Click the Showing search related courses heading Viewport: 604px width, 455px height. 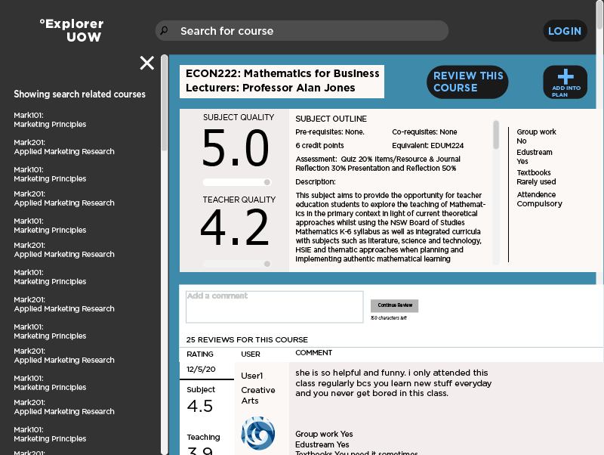tap(80, 94)
